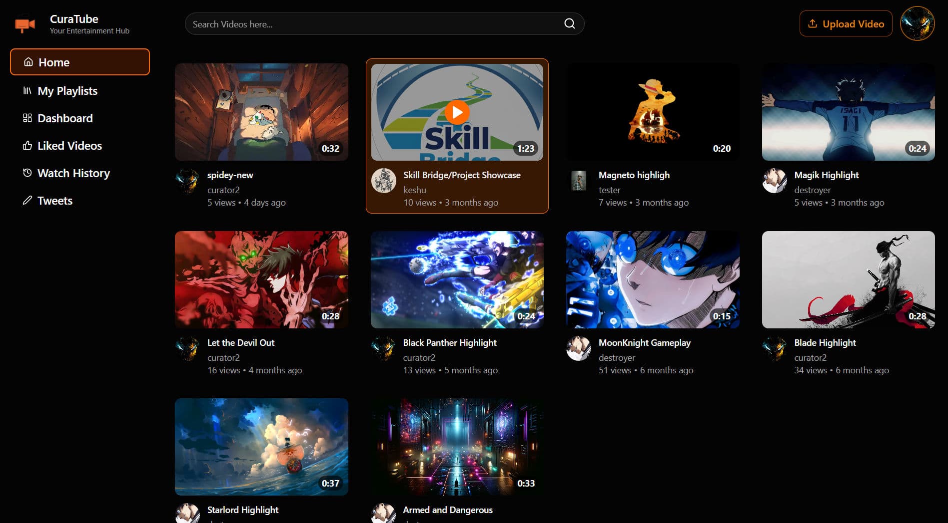948x523 pixels.
Task: Click tester's channel avatar beside Magneto highligh
Action: 579,181
